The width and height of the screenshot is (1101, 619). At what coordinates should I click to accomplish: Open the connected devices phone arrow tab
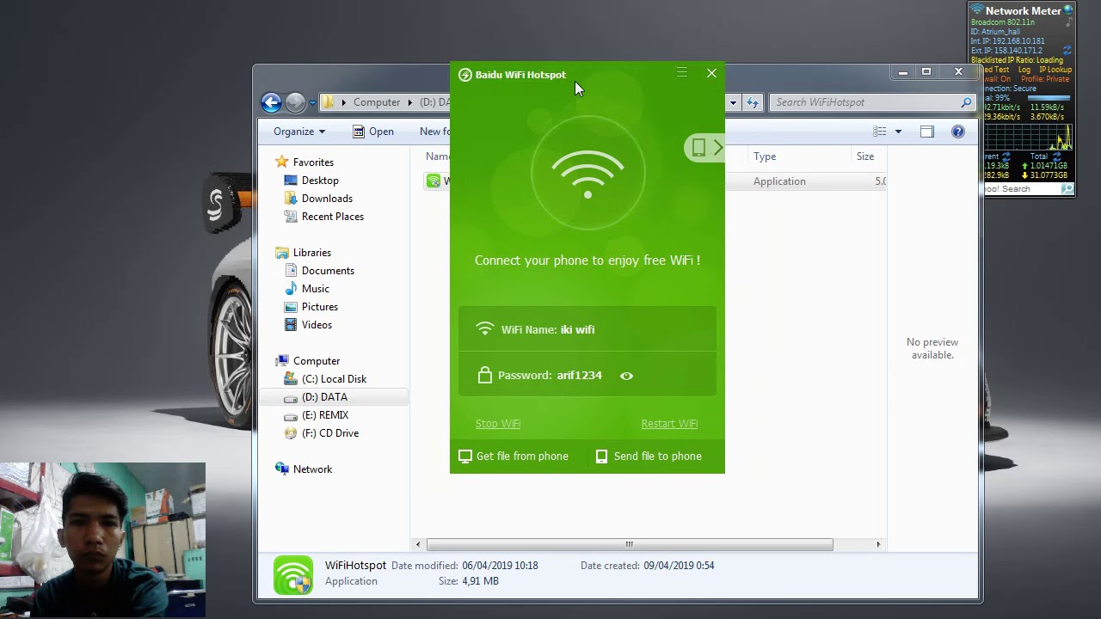point(705,148)
